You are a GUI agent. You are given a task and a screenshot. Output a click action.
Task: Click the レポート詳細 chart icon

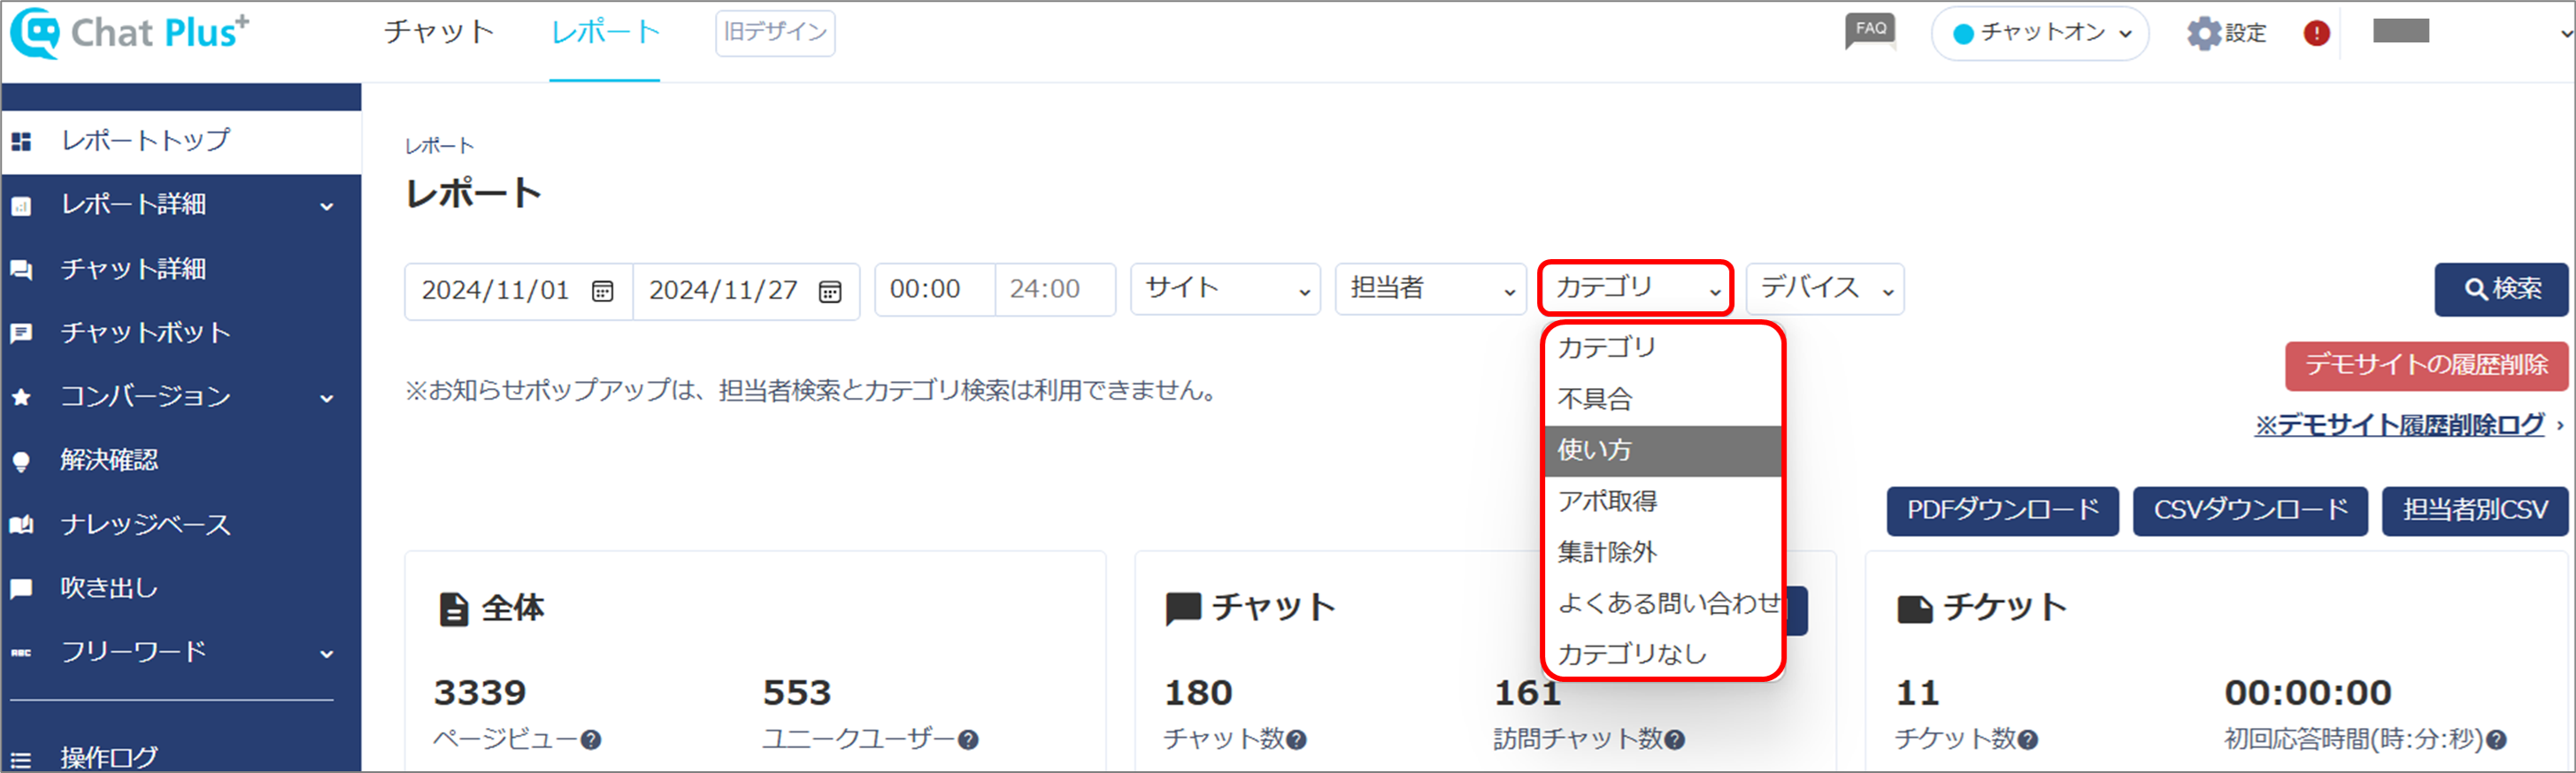click(x=21, y=206)
